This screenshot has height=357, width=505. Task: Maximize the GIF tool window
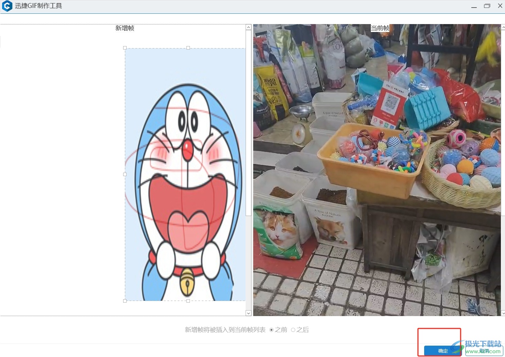pyautogui.click(x=487, y=6)
